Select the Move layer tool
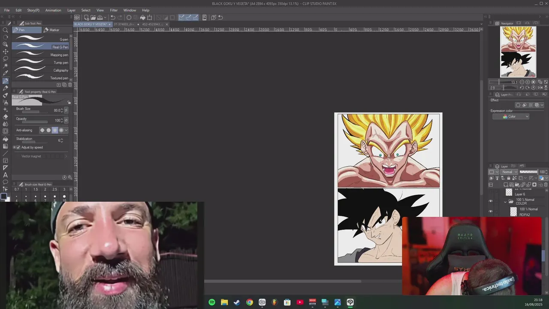 pyautogui.click(x=6, y=51)
